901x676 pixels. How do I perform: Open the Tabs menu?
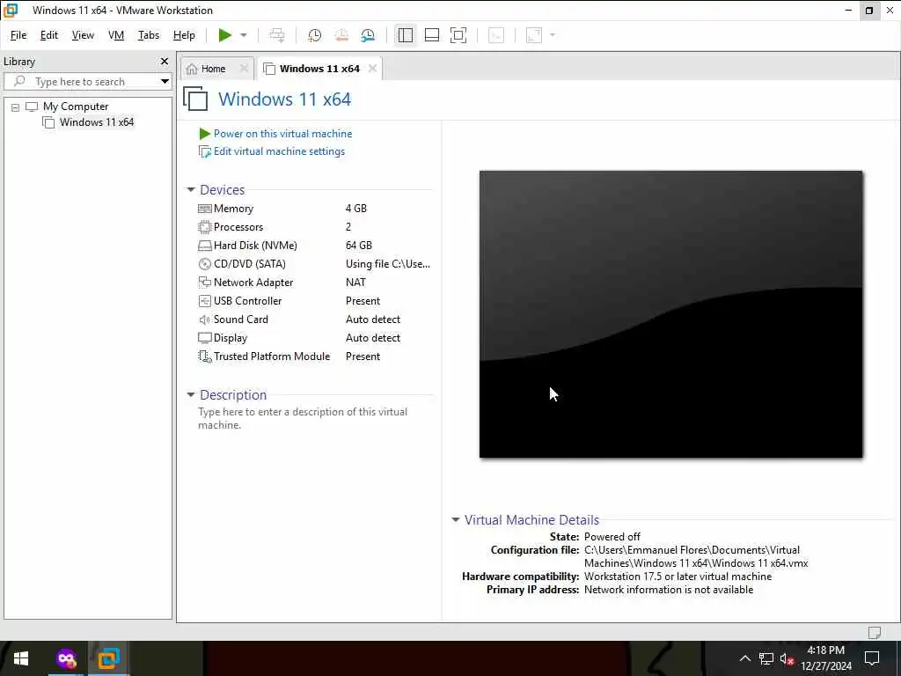148,35
